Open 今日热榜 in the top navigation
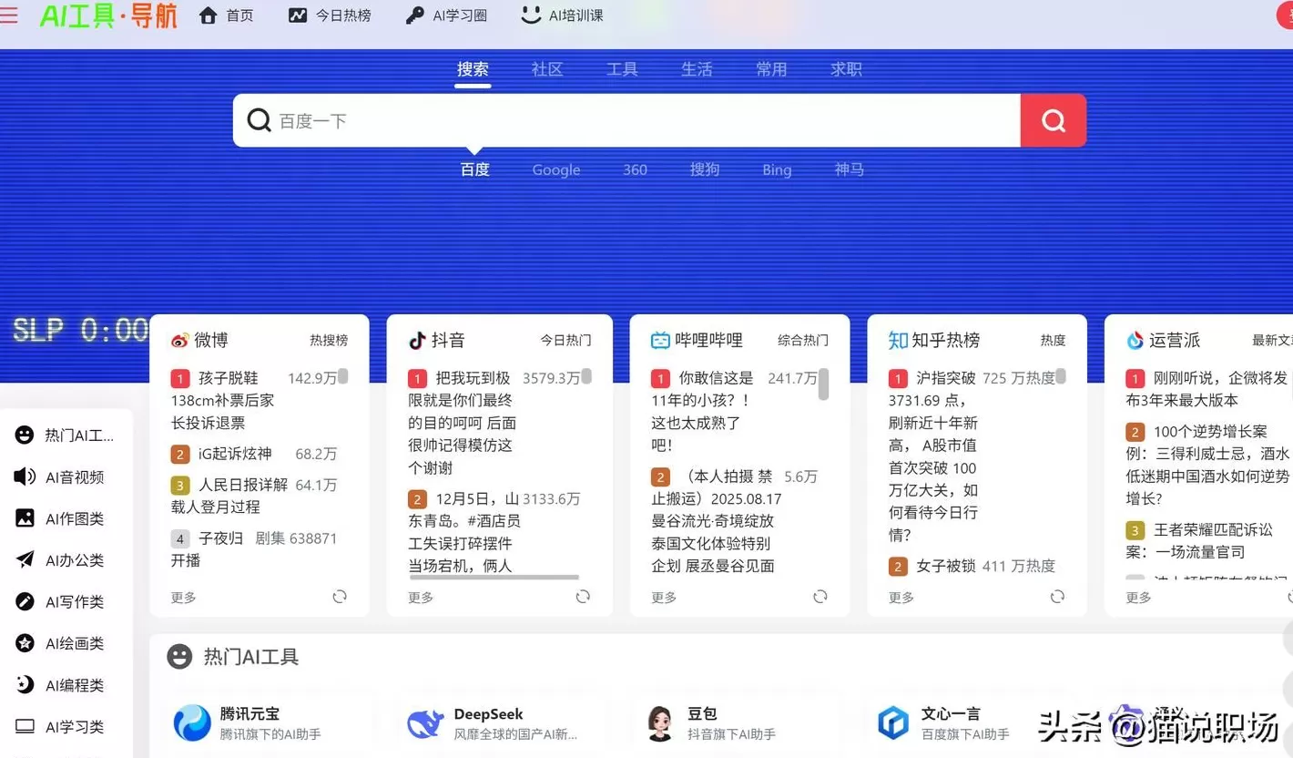The image size is (1293, 758). click(x=330, y=15)
